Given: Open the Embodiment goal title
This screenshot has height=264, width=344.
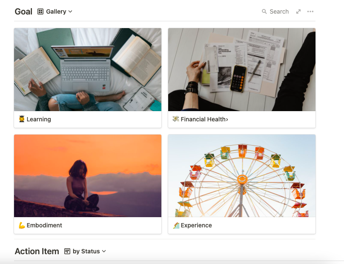Looking at the screenshot, I should [44, 225].
